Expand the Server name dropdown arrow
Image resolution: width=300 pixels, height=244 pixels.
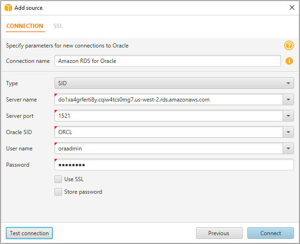point(288,100)
